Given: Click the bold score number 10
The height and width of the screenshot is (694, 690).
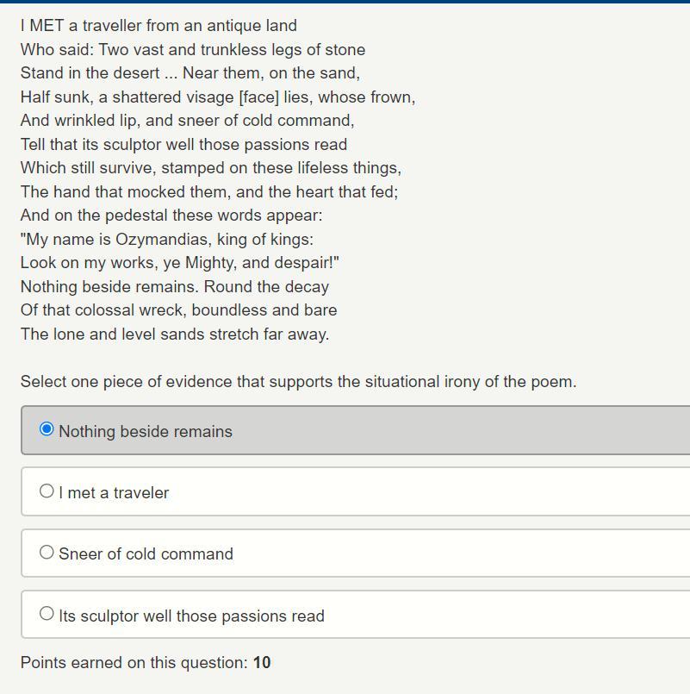Looking at the screenshot, I should (x=261, y=663).
